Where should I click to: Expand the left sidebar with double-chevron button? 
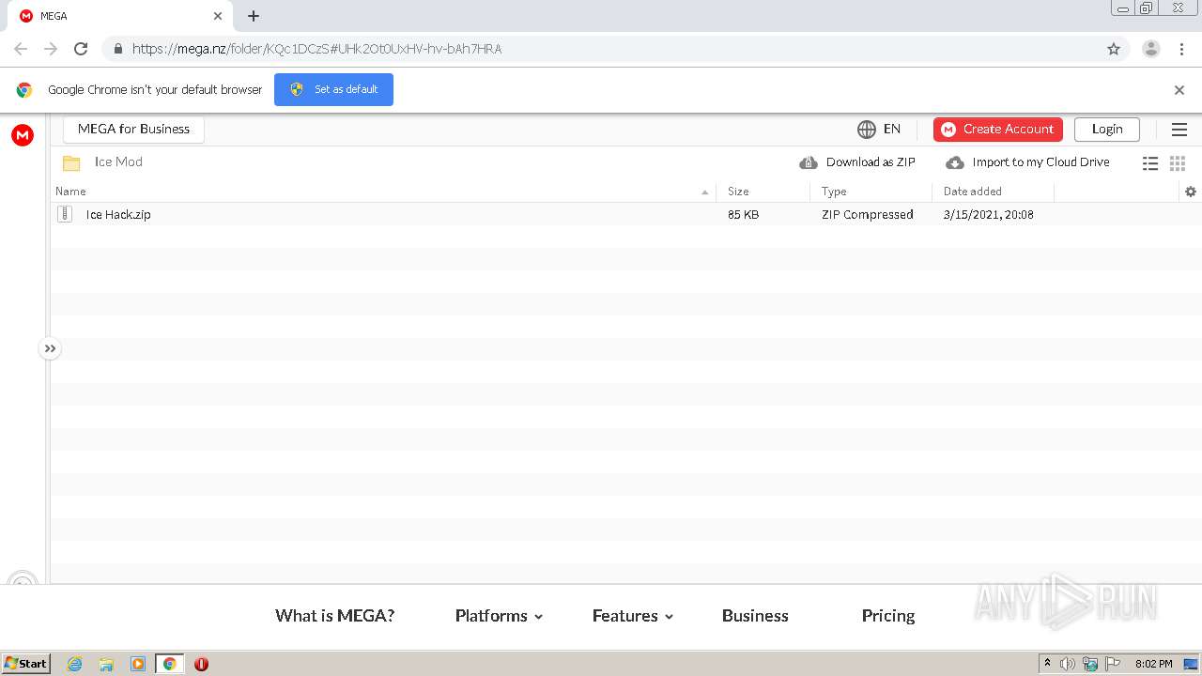[50, 348]
